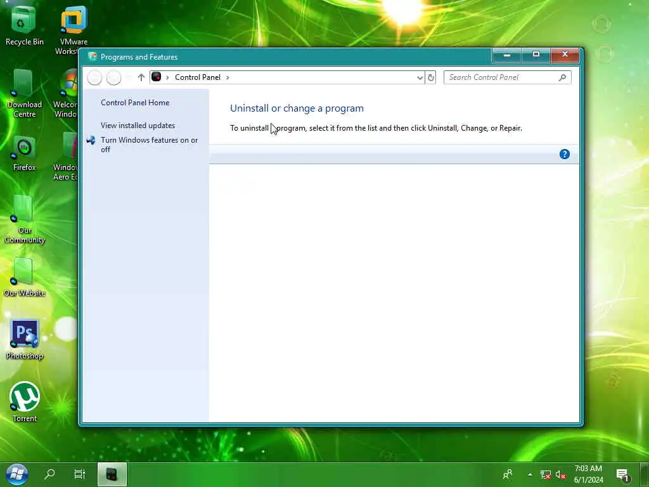Viewport: 649px width, 487px height.
Task: Open the Download Centre desktop icon
Action: (24, 94)
